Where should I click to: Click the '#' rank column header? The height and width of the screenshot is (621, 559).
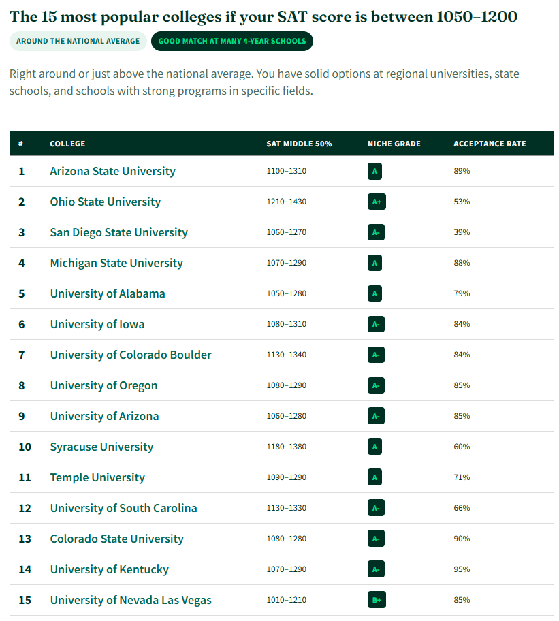click(x=20, y=144)
